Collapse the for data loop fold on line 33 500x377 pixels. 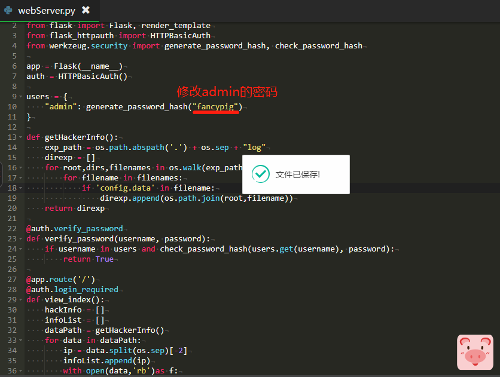tap(21, 341)
